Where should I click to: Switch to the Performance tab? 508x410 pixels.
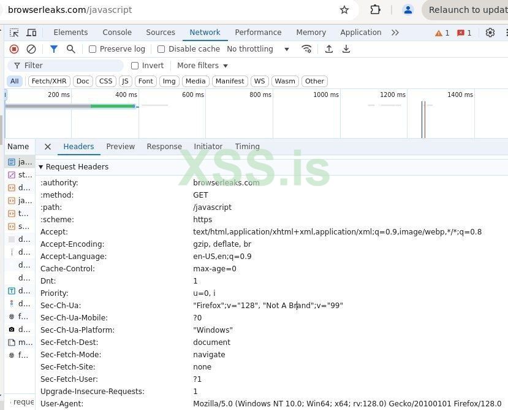tap(258, 33)
